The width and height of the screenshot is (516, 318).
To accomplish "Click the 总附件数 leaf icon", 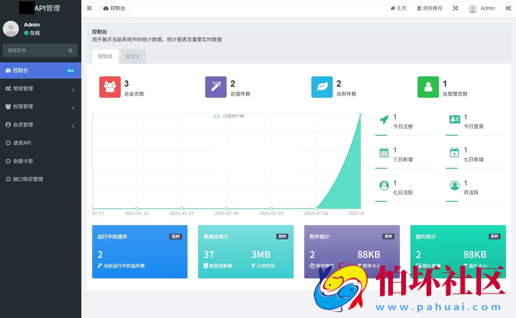I will pyautogui.click(x=322, y=87).
